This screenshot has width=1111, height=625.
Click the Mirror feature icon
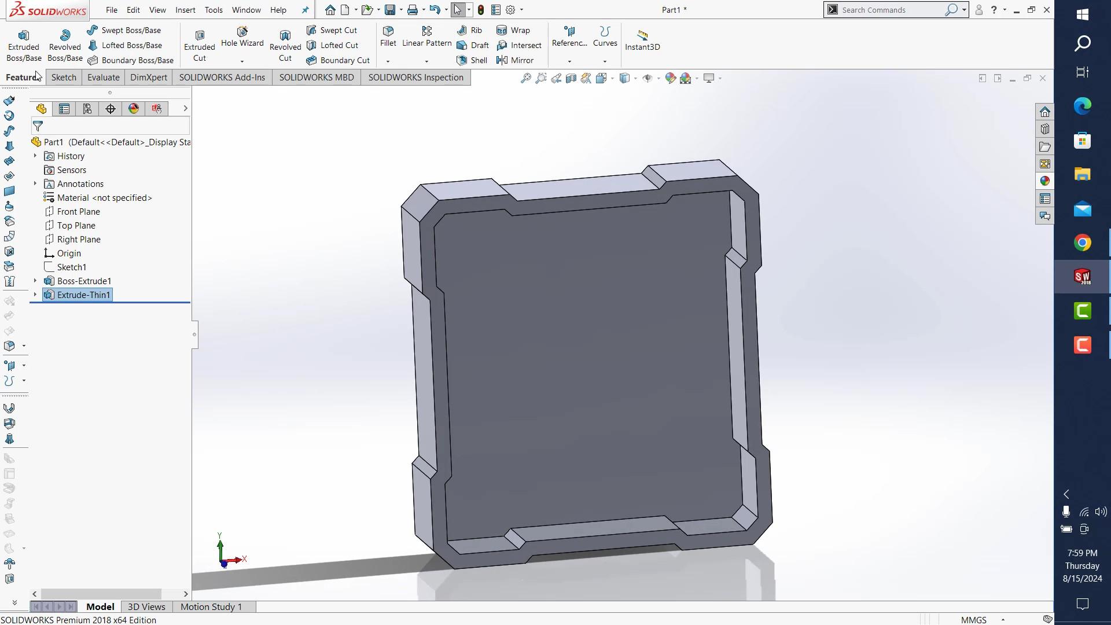pyautogui.click(x=514, y=60)
